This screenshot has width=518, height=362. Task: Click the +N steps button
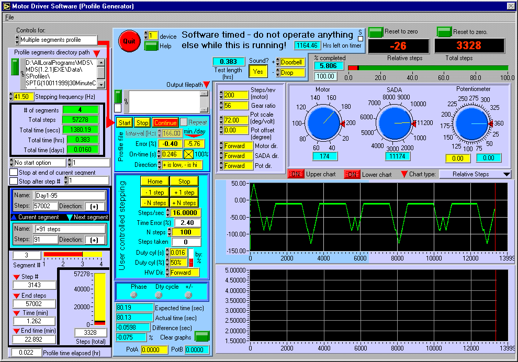point(184,202)
